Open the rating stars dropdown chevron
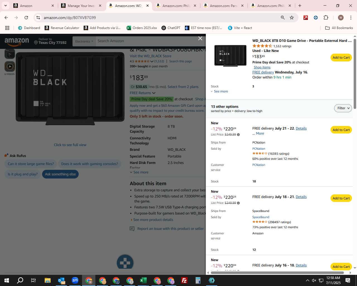Screen dimensions: 357x286 [152, 61]
